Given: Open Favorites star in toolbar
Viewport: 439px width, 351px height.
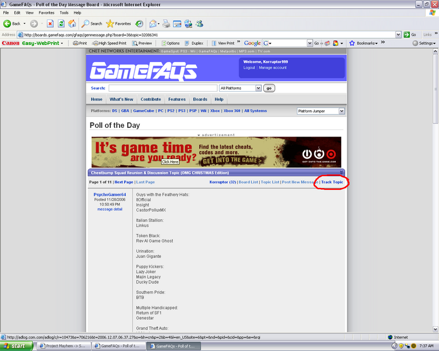Looking at the screenshot, I should pyautogui.click(x=119, y=24).
